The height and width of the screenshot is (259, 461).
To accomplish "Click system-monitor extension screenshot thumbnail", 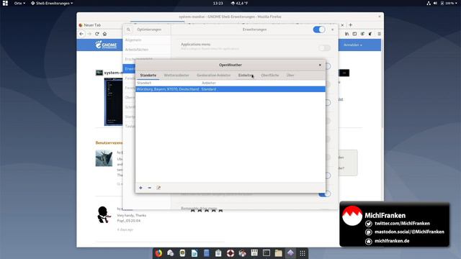I will [x=114, y=102].
